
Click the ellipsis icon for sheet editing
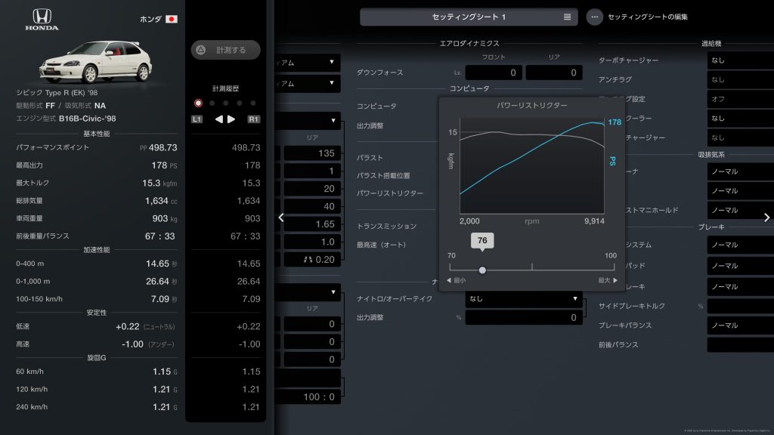(594, 17)
